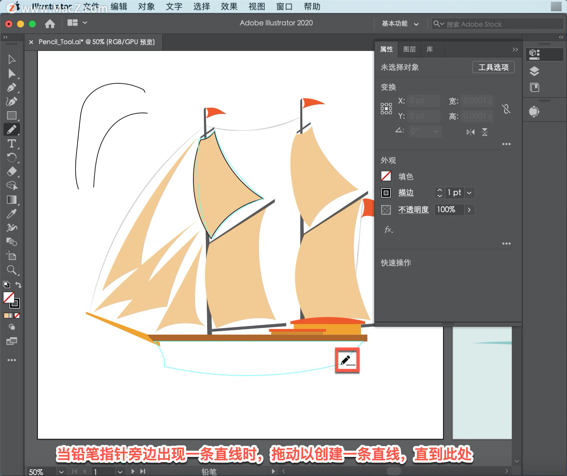567x476 pixels.
Task: Open the 视图 menu
Action: (x=257, y=6)
